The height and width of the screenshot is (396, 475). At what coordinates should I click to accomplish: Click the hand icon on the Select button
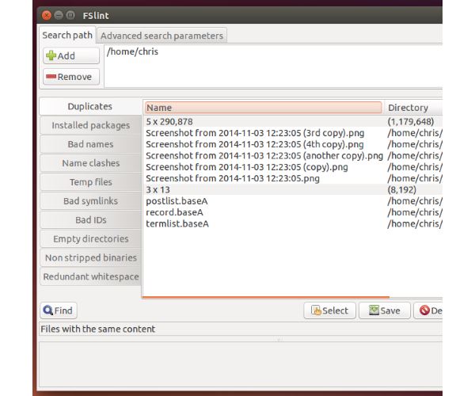[x=316, y=310]
